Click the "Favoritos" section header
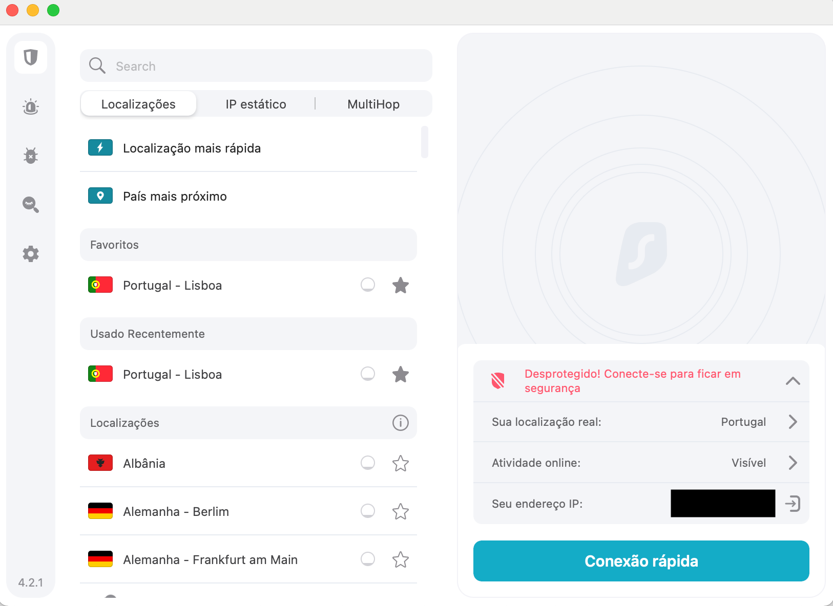 248,245
